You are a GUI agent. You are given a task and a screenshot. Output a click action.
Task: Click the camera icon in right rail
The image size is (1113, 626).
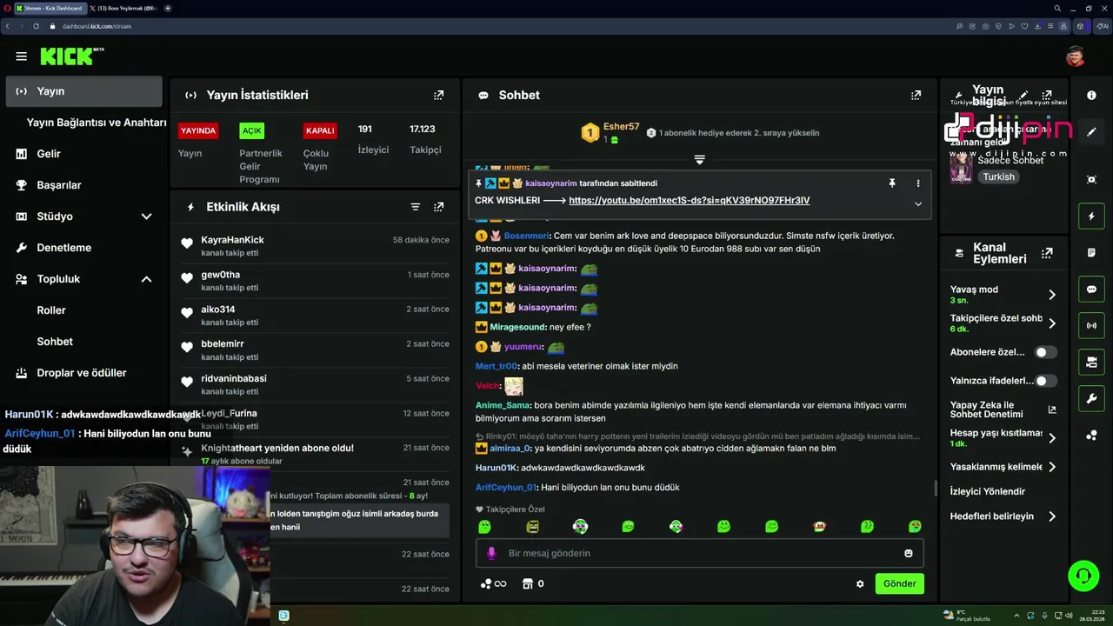point(1091,362)
